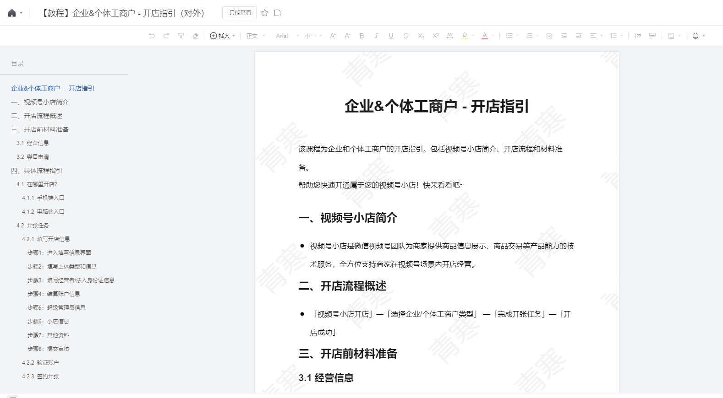Increase font size with A+ icon
723x398 pixels.
(333, 36)
